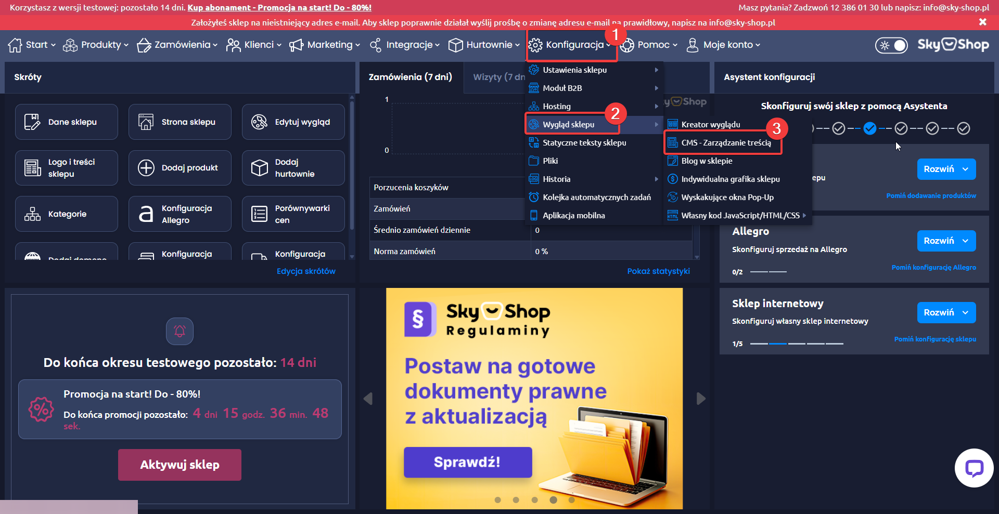Open Historia submenu entry
The image size is (999, 514).
click(x=594, y=179)
